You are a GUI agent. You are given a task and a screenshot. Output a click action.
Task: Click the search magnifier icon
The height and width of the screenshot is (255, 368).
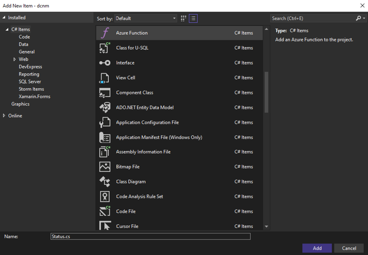[x=358, y=18]
